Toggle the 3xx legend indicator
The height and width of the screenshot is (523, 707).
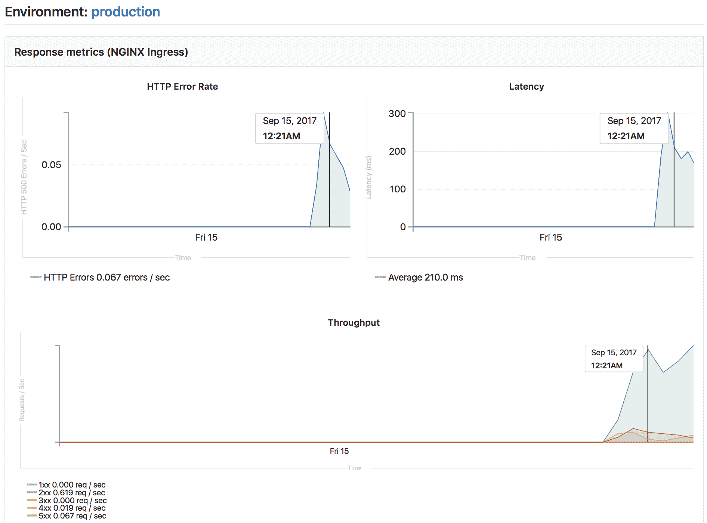click(x=32, y=500)
